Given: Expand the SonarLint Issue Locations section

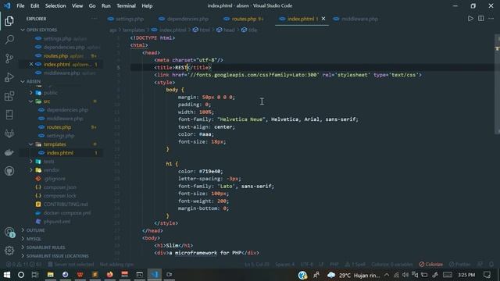Looking at the screenshot, I should [x=57, y=256].
